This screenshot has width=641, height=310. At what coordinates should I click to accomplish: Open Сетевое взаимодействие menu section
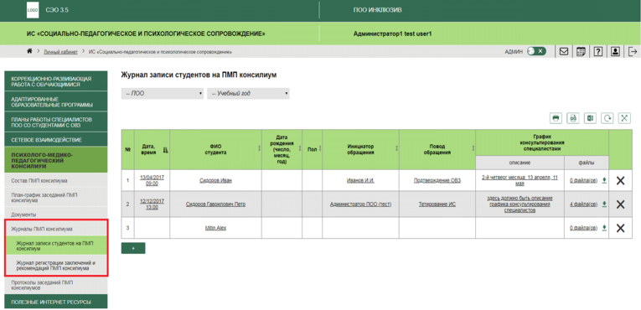(x=55, y=140)
